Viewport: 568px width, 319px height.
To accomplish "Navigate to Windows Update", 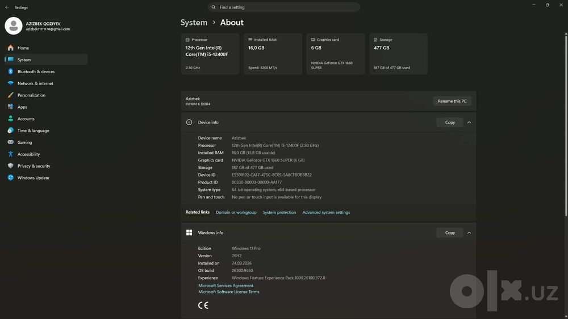I will (46, 178).
